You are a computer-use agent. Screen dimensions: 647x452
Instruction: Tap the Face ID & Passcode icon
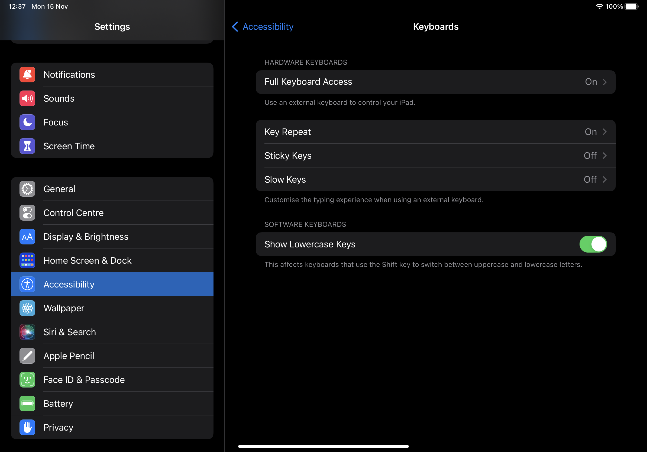pos(27,380)
